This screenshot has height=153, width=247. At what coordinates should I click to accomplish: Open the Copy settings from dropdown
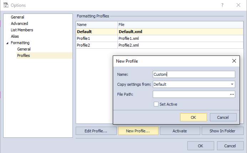tap(232, 84)
